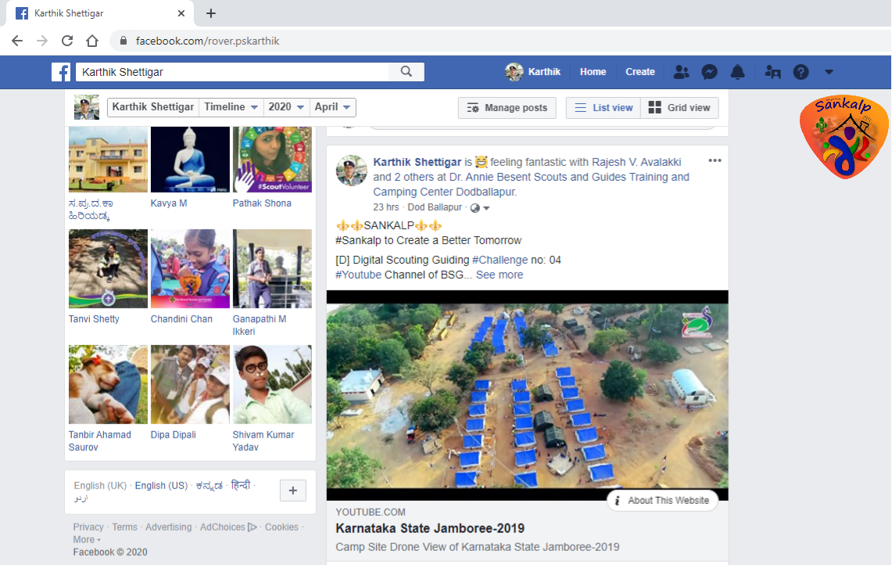Click browser forward arrow
The height and width of the screenshot is (565, 892).
click(42, 41)
